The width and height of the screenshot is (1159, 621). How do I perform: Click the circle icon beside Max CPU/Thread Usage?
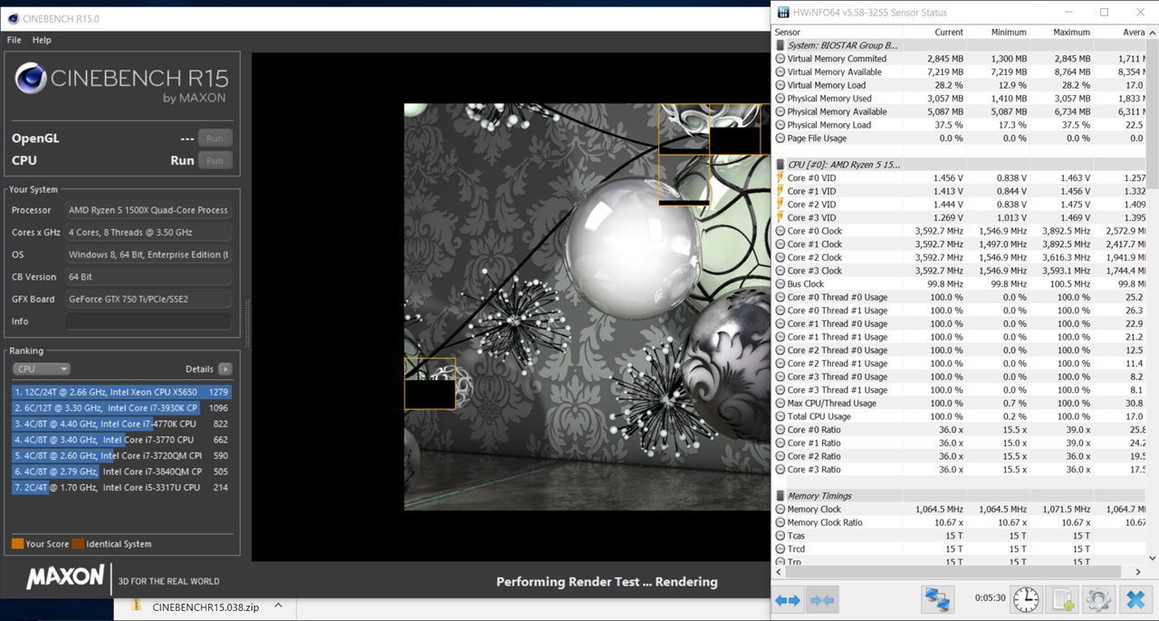[781, 404]
